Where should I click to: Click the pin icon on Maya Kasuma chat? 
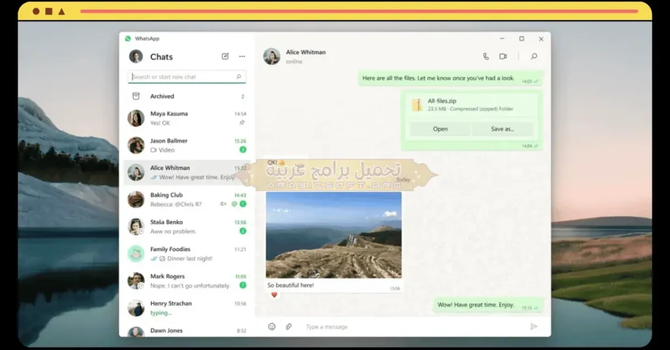tap(242, 123)
